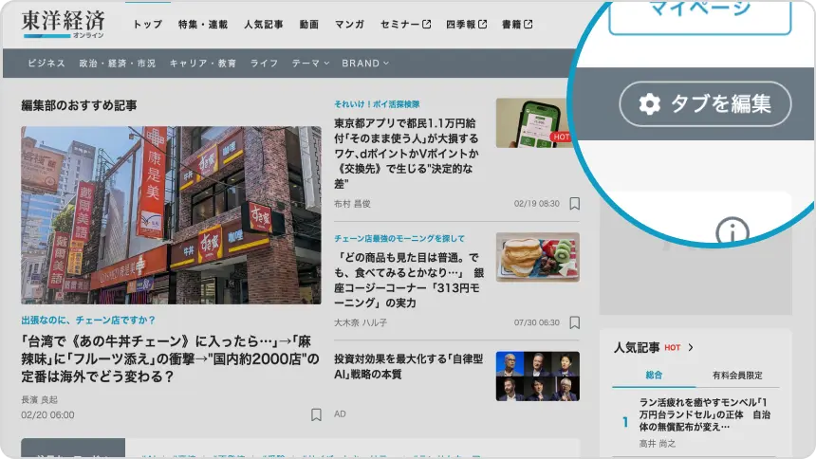Click the マイページ button
Screen dimensions: 816x459
tap(699, 13)
